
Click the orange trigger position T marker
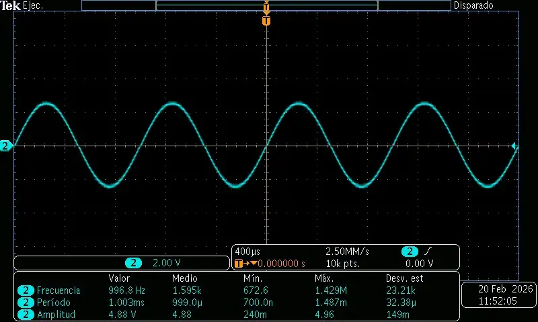266,21
